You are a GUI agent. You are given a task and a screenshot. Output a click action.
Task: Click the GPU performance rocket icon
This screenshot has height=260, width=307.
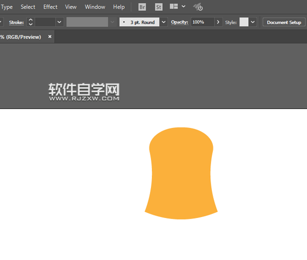pyautogui.click(x=198, y=7)
